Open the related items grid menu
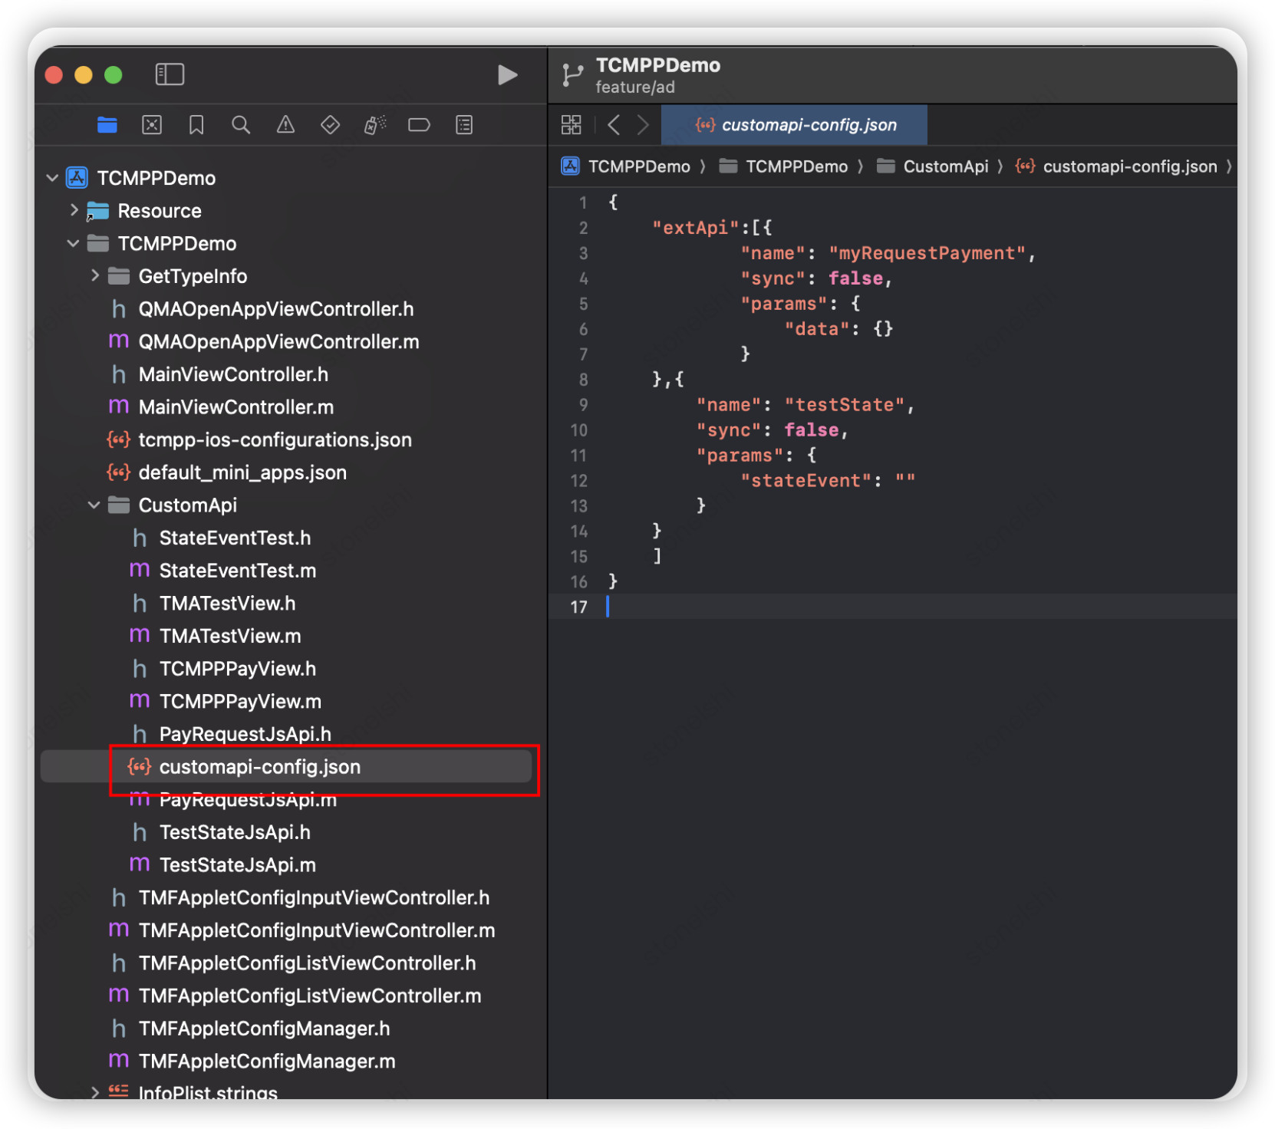Viewport: 1275px width, 1129px height. (572, 125)
